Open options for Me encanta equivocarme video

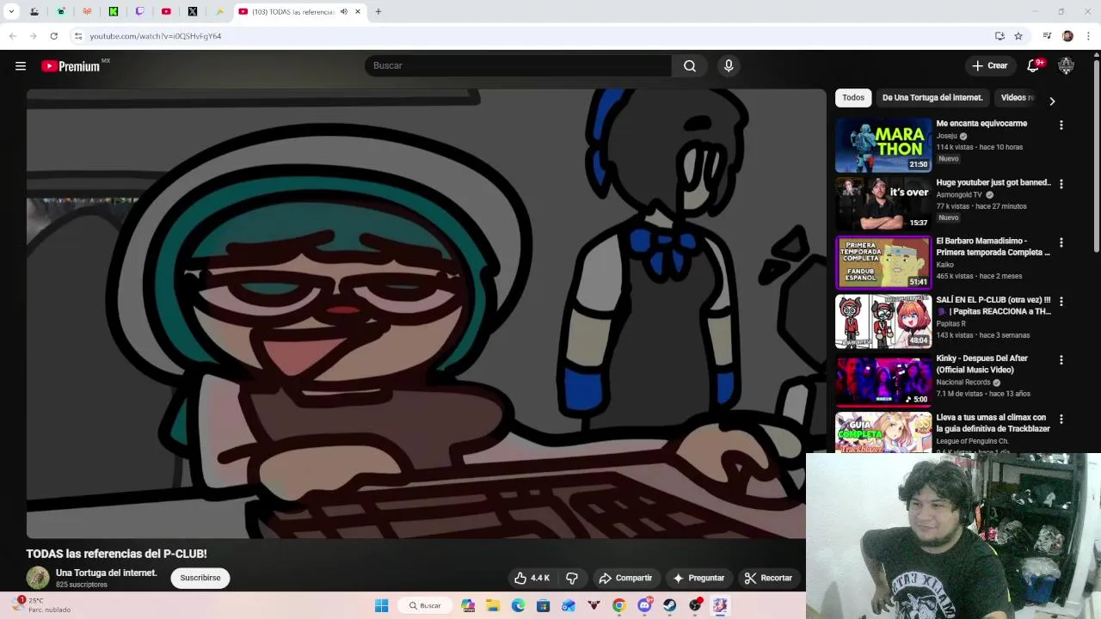point(1061,125)
